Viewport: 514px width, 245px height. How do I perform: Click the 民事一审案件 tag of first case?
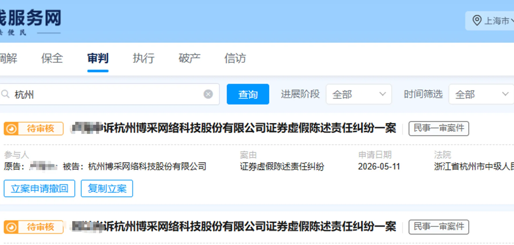pos(439,129)
